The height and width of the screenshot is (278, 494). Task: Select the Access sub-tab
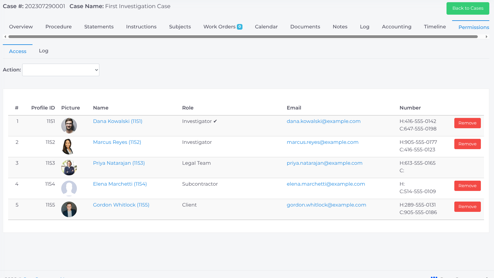click(x=18, y=51)
